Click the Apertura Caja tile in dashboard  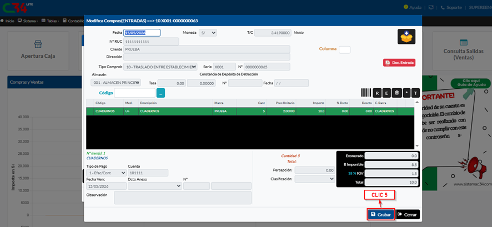pos(38,51)
